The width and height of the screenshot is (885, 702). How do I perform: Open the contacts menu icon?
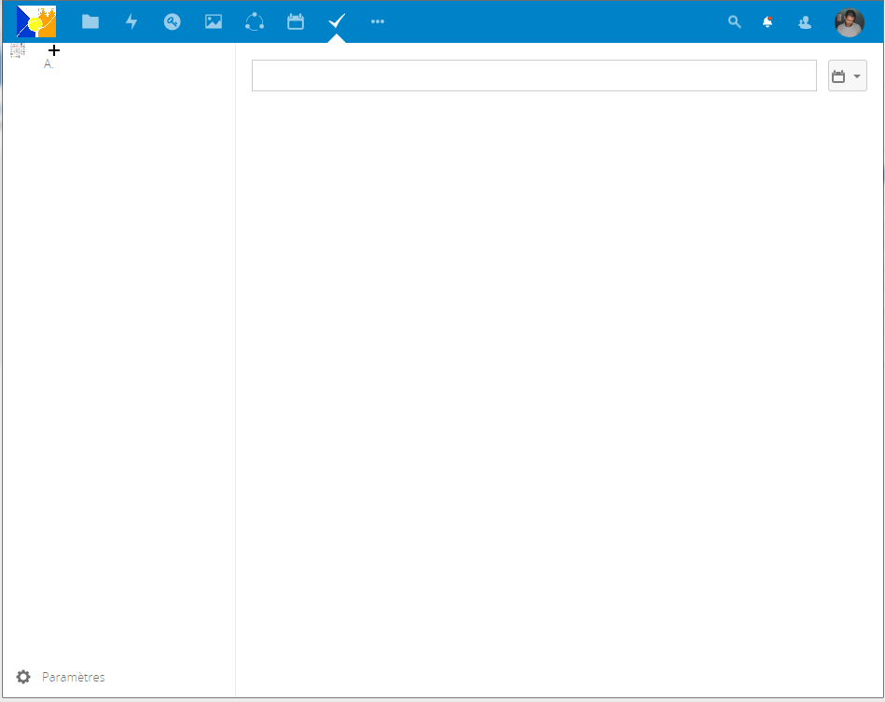click(804, 22)
